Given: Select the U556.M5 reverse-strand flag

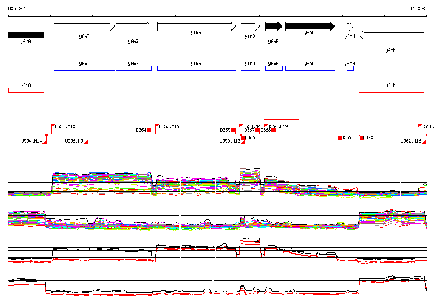Looking at the screenshot, I should coord(86,142).
